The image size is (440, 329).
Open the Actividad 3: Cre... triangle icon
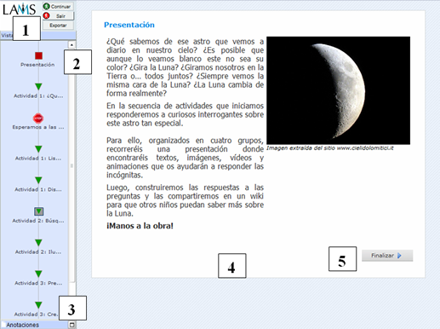point(38,305)
